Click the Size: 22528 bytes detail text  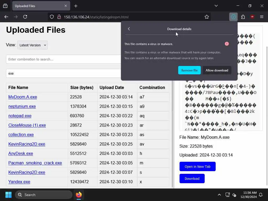[x=196, y=146]
